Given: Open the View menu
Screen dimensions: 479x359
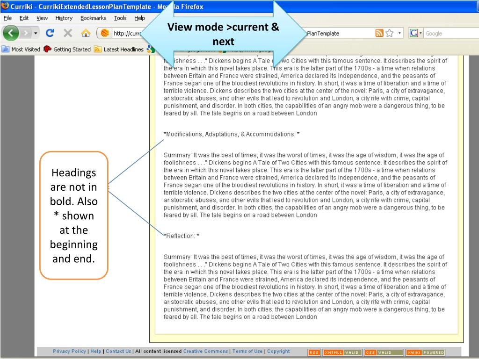Looking at the screenshot, I should click(42, 18).
